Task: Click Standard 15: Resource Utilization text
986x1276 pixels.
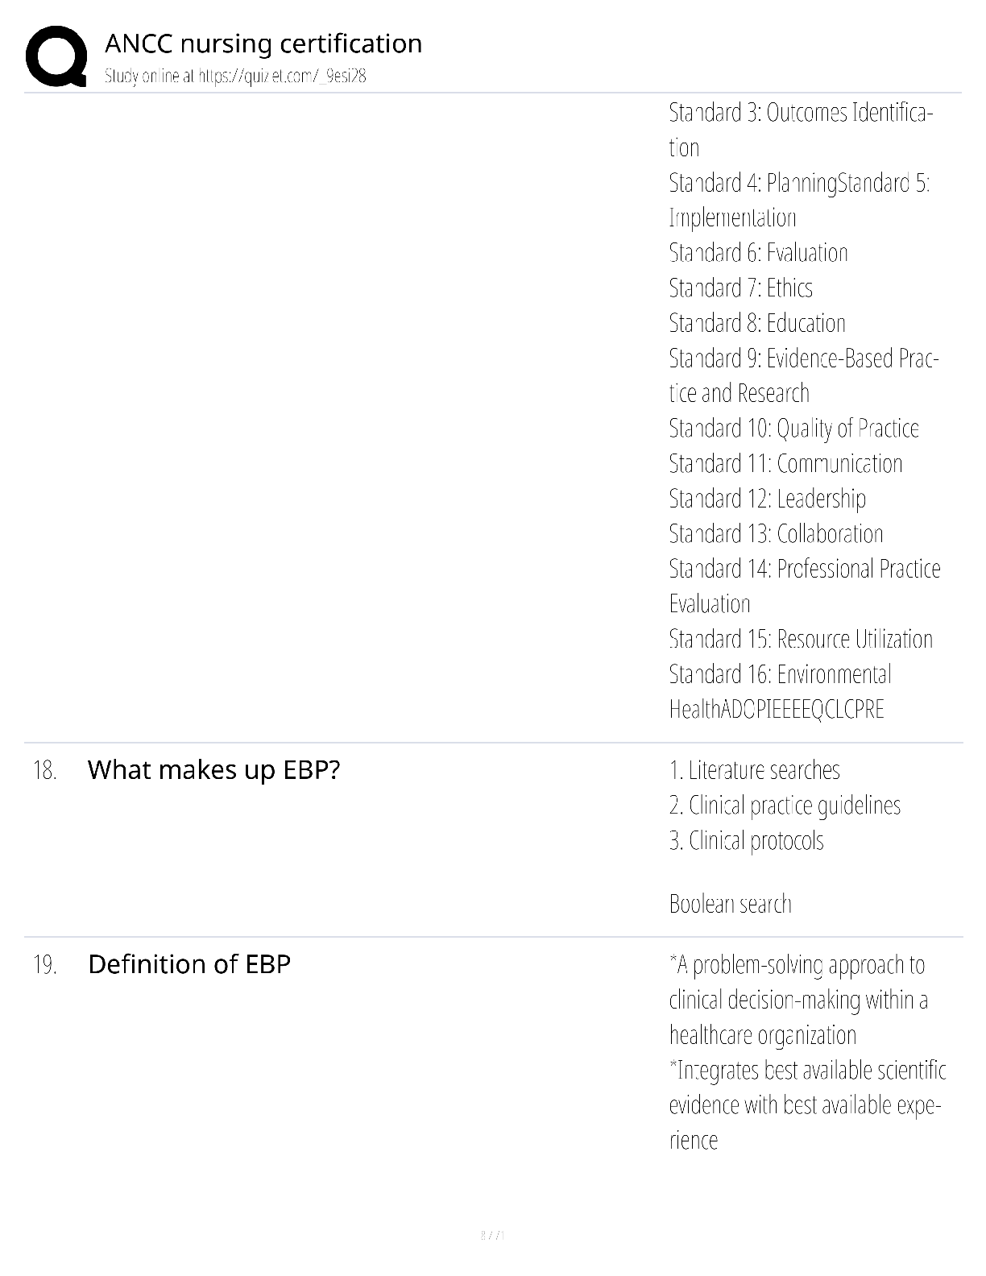Action: pos(801,640)
